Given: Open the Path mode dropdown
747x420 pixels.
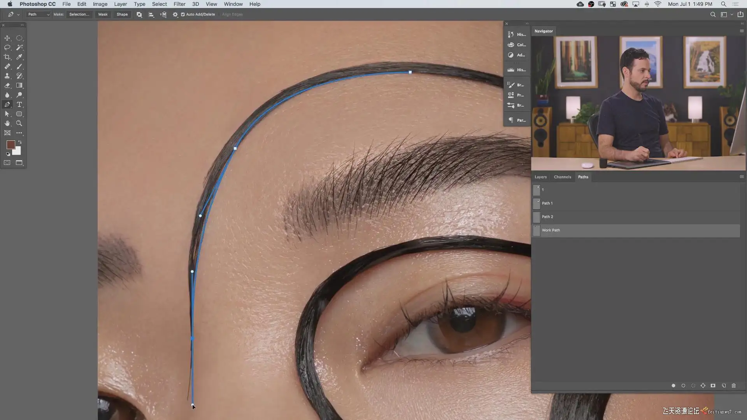Looking at the screenshot, I should coord(38,14).
